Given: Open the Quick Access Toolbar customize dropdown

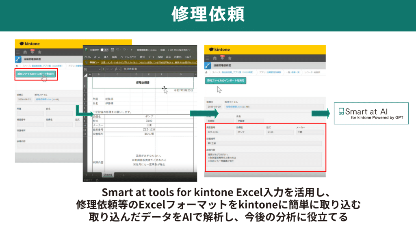Looking at the screenshot, I should click(x=131, y=50).
